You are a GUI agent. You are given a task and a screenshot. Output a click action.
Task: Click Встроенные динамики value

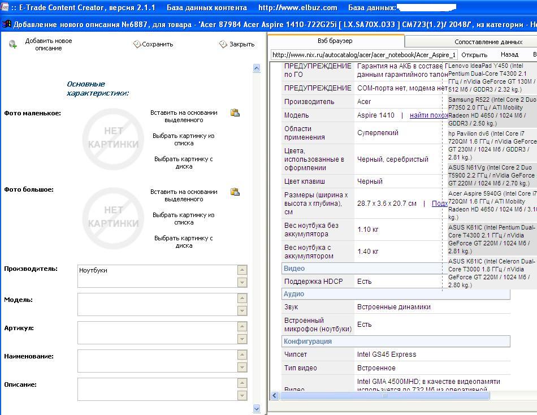pos(394,307)
